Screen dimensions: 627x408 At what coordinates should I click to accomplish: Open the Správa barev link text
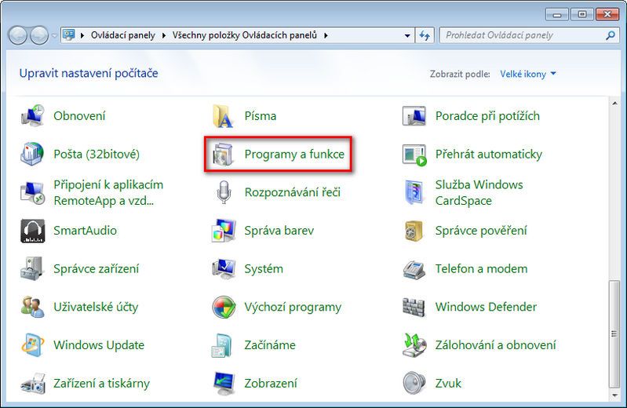279,231
